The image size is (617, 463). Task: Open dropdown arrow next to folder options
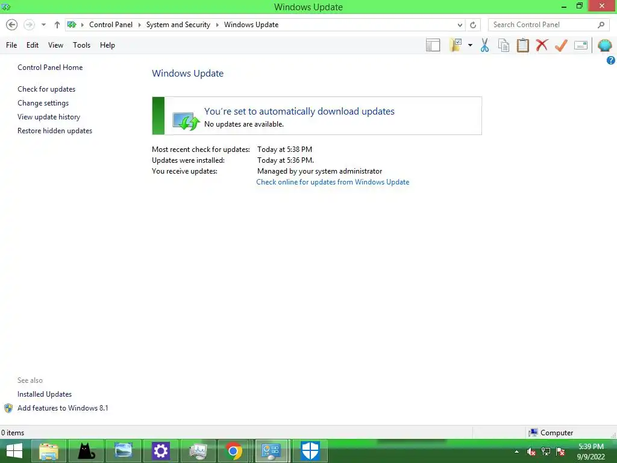click(x=470, y=45)
